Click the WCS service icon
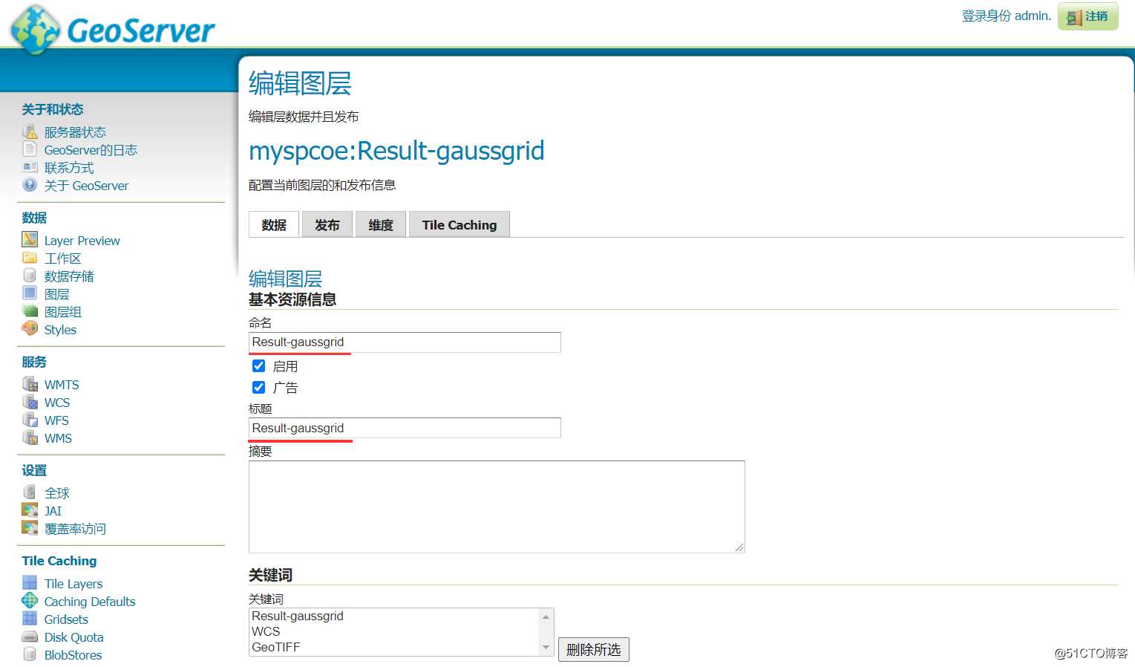Screen dimensions: 1135x667 tap(30, 401)
